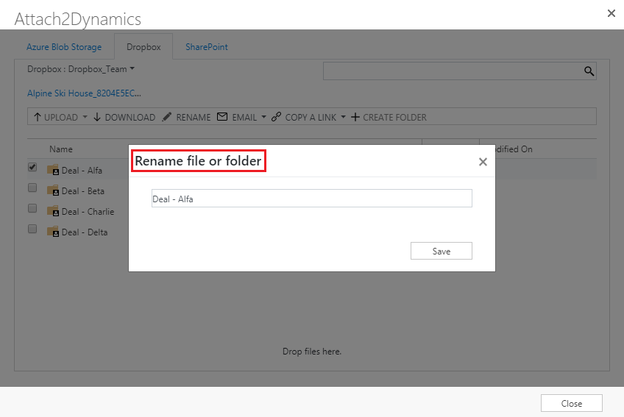
Task: Switch to the SharePoint tab
Action: pos(207,47)
